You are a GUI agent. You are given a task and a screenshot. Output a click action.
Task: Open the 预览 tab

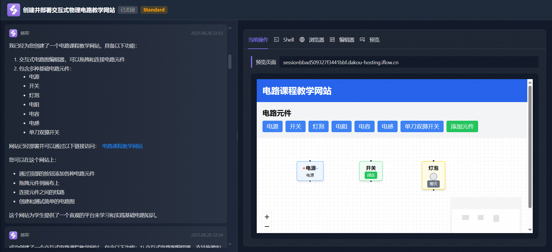click(x=374, y=40)
